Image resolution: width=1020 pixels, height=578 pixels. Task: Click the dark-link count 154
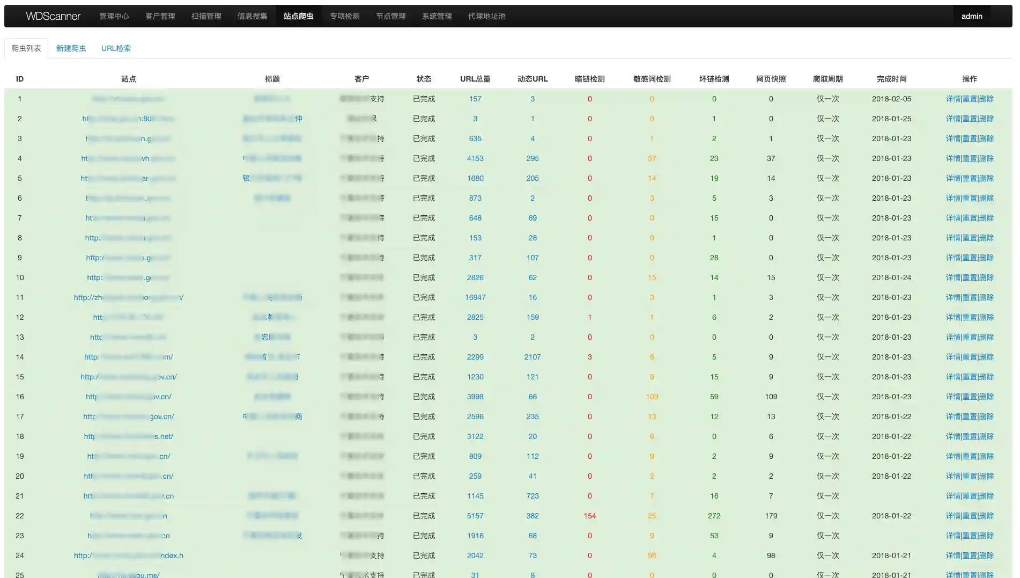coord(590,516)
